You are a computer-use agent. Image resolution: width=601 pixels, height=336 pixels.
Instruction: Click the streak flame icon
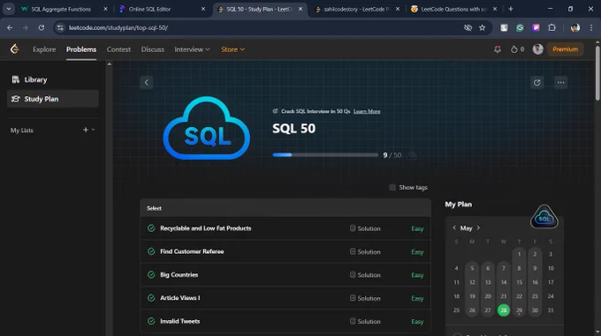click(514, 49)
